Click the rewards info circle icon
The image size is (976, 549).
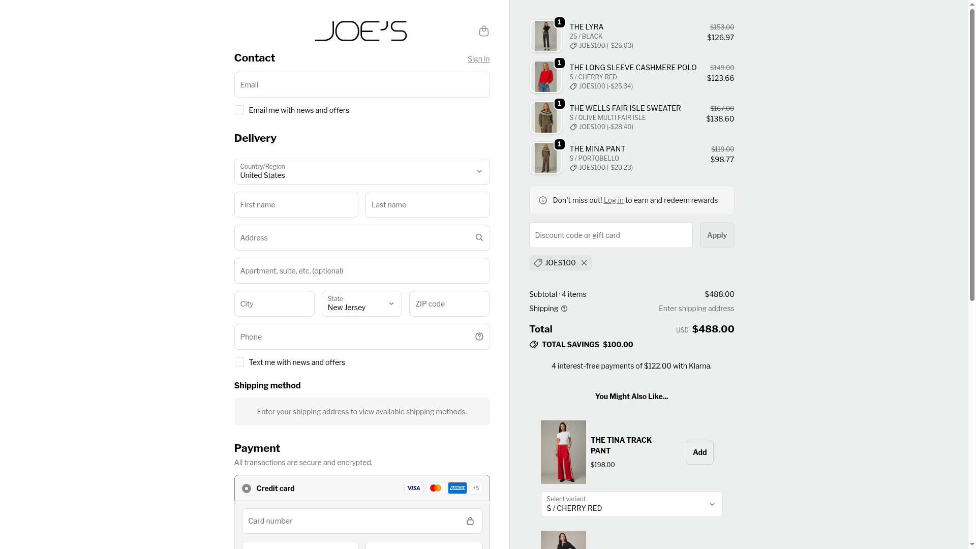pos(543,200)
